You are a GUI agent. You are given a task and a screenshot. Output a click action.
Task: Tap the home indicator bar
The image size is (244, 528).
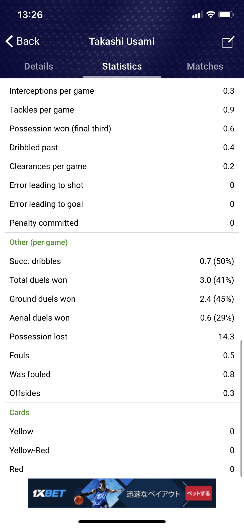pyautogui.click(x=122, y=522)
